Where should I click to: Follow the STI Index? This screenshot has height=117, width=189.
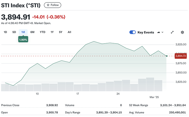53,5
